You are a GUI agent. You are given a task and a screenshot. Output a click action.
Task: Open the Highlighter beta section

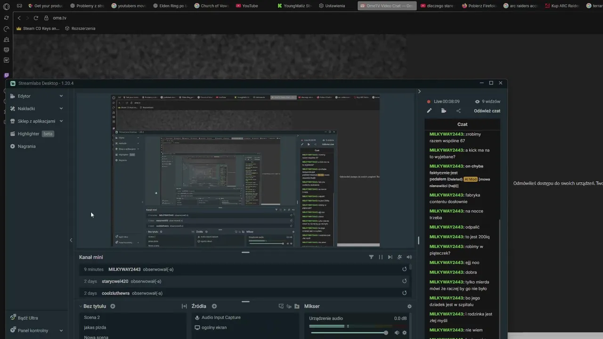pos(32,134)
